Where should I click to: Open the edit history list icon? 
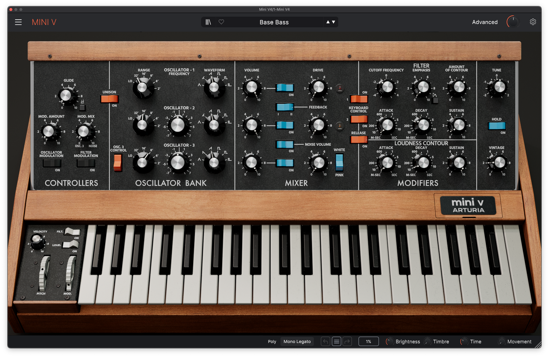click(x=336, y=341)
